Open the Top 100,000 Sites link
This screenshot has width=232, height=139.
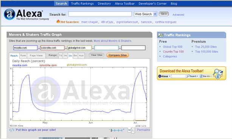coord(207,52)
